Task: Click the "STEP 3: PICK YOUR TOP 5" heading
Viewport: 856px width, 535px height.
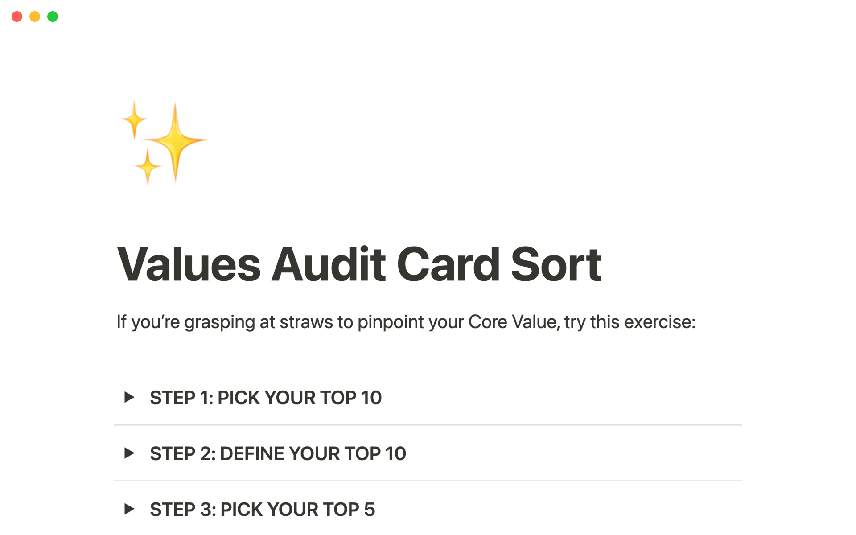Action: (x=262, y=510)
